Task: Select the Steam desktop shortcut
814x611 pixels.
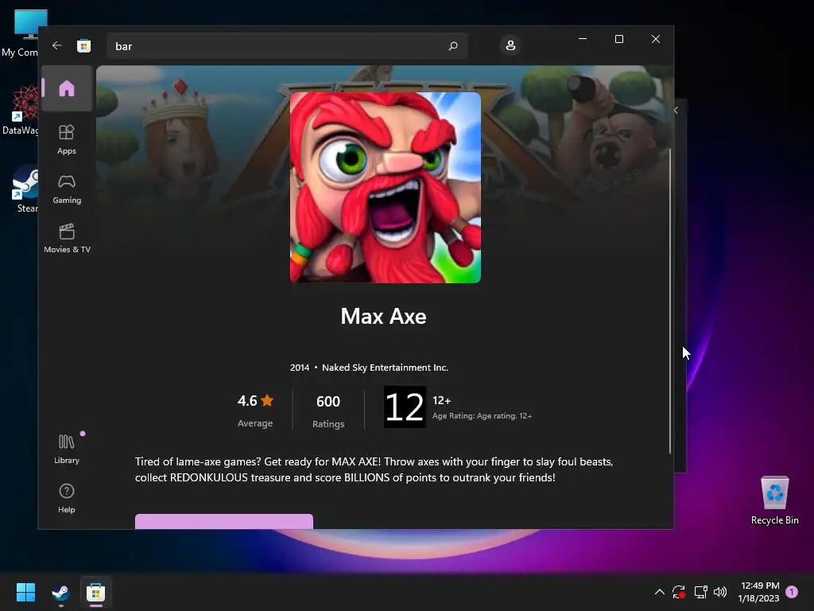Action: (25, 189)
